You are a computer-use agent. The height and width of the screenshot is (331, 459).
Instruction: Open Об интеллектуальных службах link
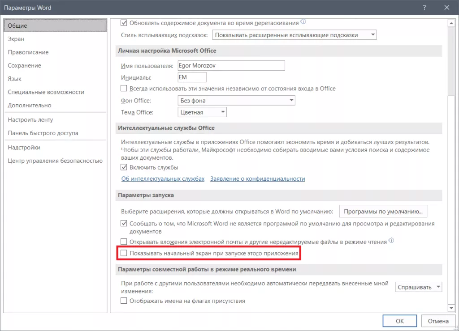[163, 178]
